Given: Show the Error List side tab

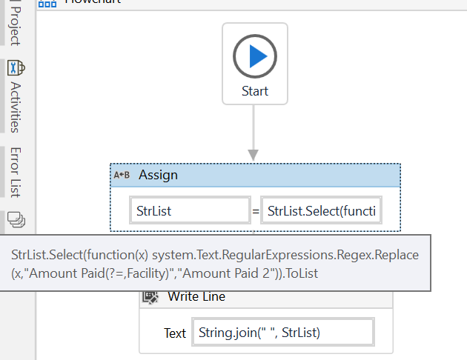Looking at the screenshot, I should tap(16, 173).
